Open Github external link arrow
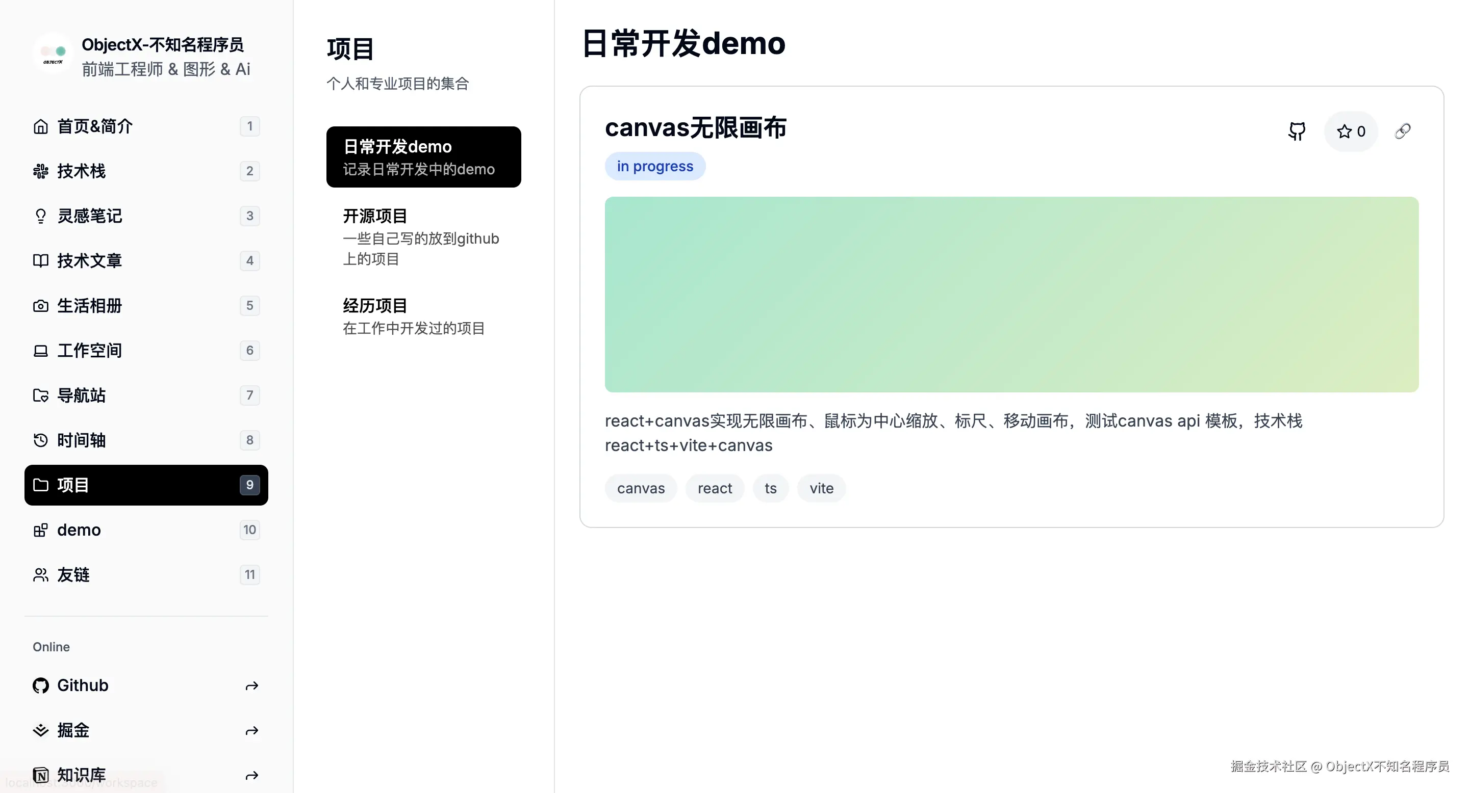 (251, 686)
